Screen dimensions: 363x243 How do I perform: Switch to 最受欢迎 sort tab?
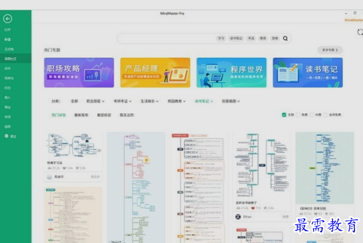[104, 115]
